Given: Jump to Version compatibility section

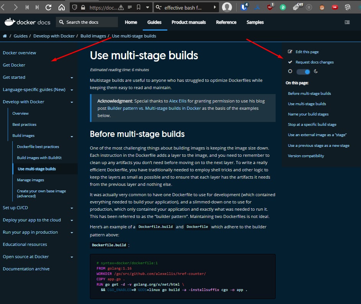Looking at the screenshot, I should tap(306, 156).
